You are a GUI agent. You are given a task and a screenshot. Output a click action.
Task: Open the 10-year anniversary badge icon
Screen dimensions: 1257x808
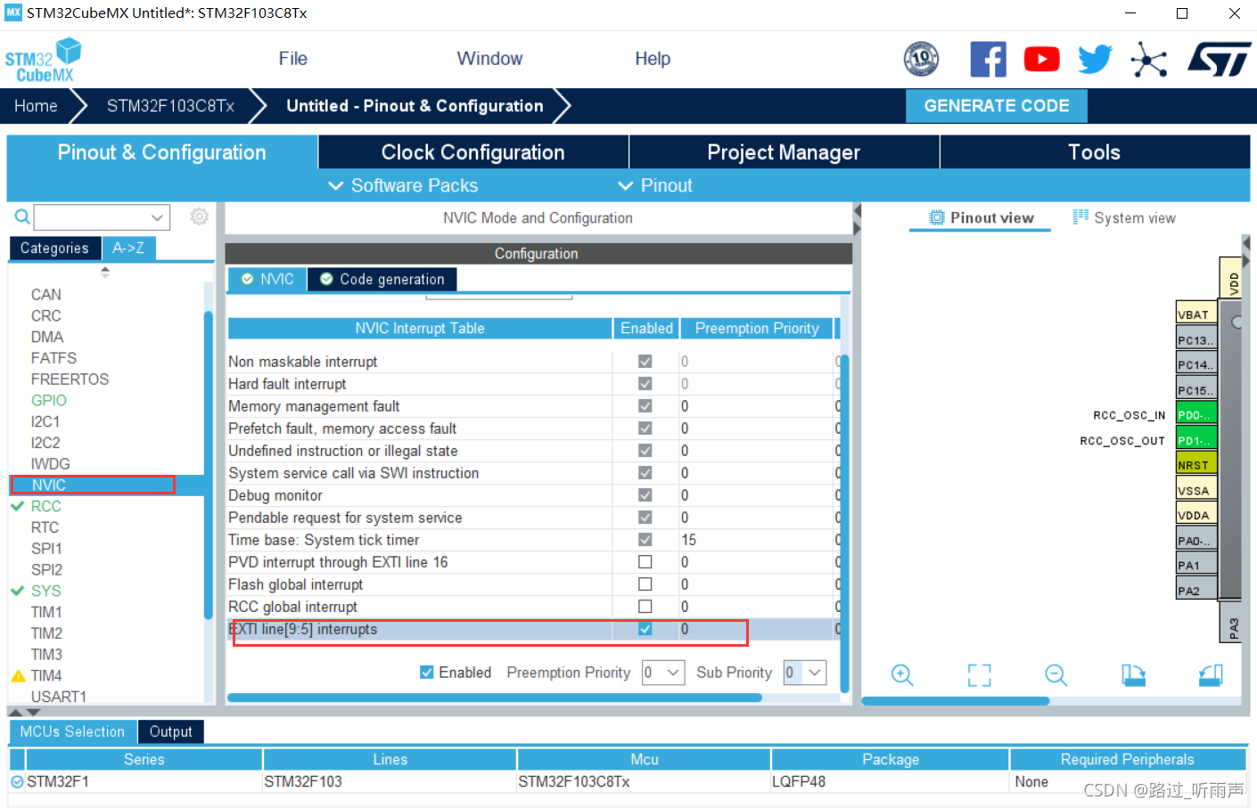click(921, 60)
